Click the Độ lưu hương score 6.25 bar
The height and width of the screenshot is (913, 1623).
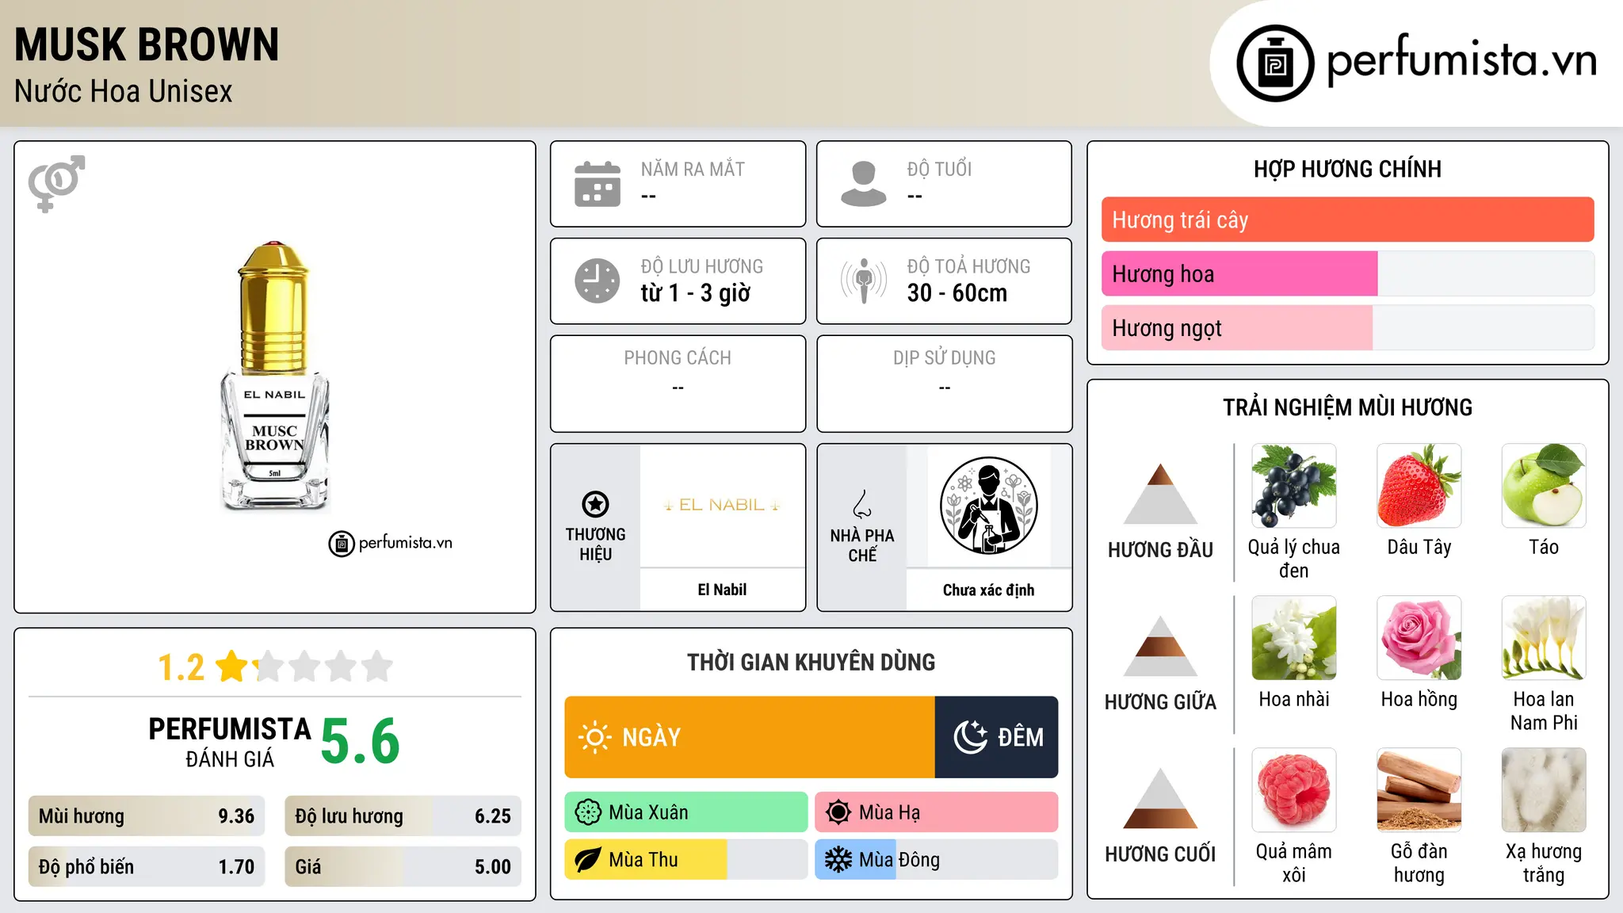tap(403, 816)
